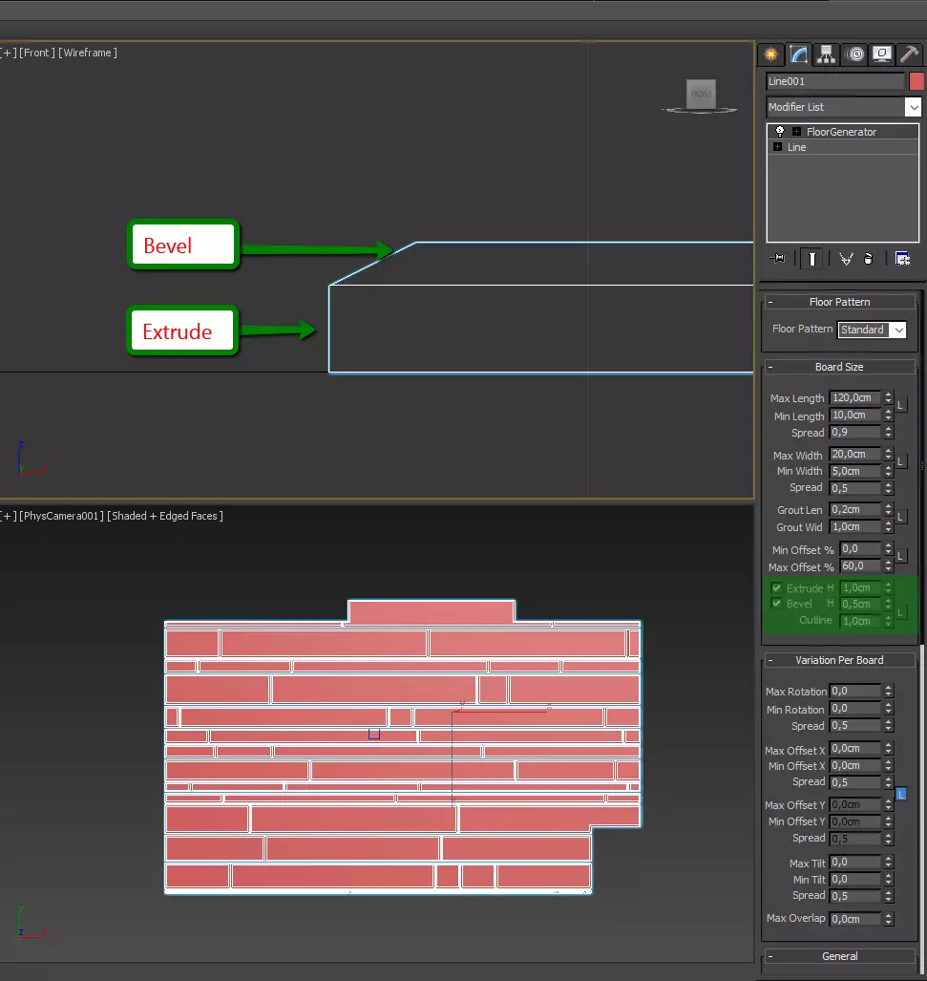This screenshot has height=981, width=927.
Task: Toggle the L lock beside Grout Len
Action: (x=900, y=518)
